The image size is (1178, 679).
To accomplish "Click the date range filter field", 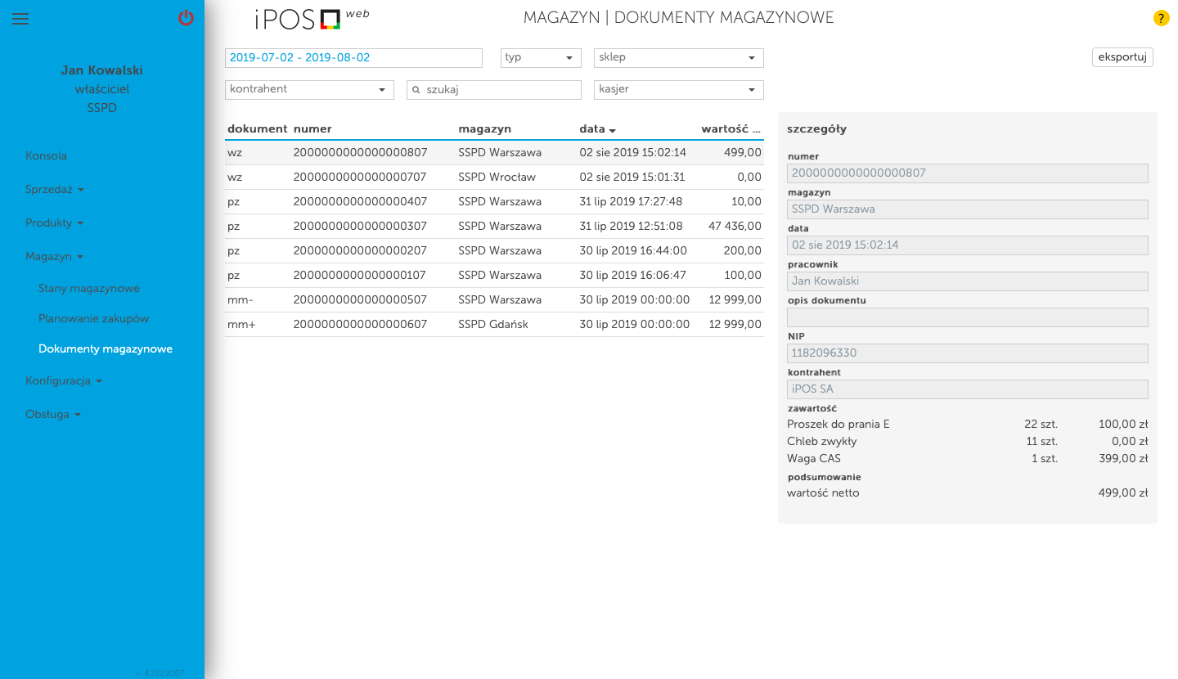I will click(353, 57).
